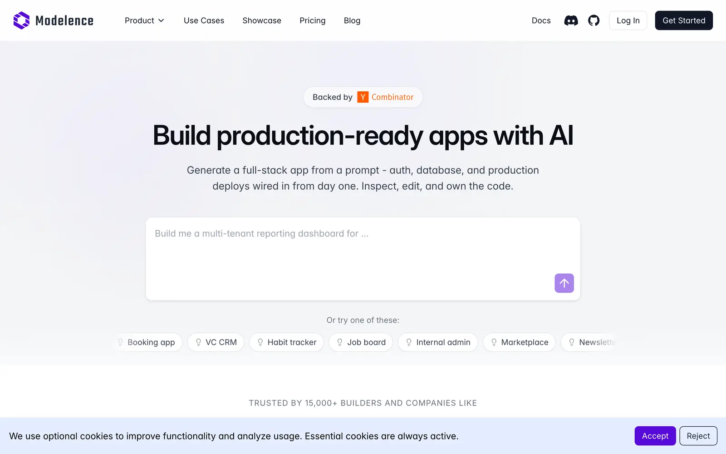Pick the Habit tracker suggestion
Viewport: 726px width, 454px height.
286,342
